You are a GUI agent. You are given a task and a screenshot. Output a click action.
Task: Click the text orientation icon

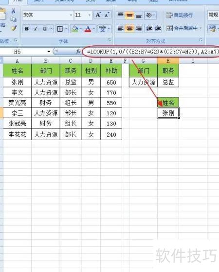[149, 16]
